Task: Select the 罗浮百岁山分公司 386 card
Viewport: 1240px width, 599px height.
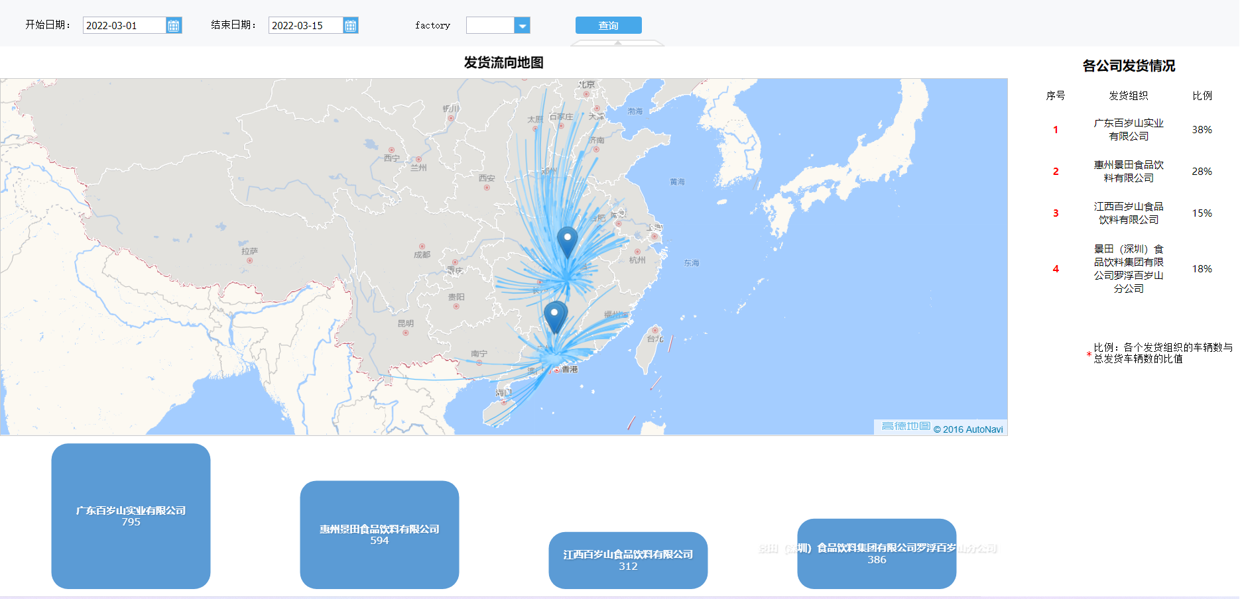Action: coord(877,553)
